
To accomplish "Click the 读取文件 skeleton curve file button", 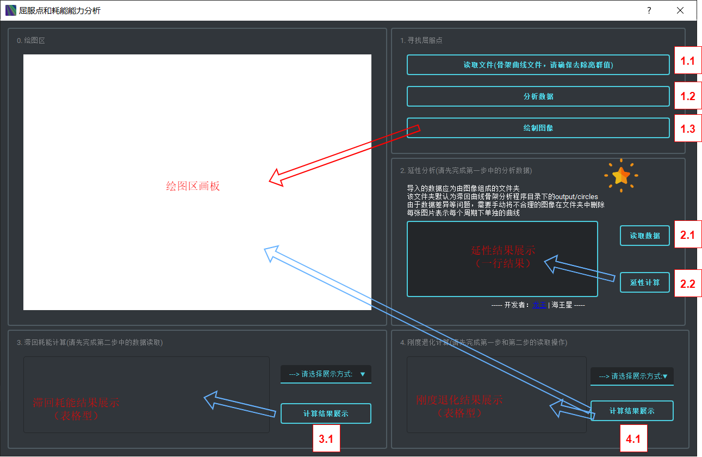I will click(538, 65).
